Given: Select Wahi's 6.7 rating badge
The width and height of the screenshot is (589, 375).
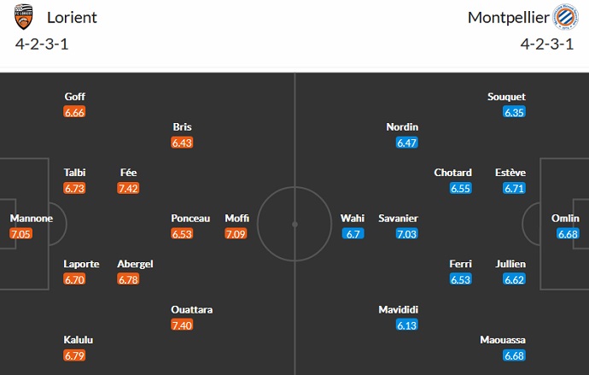Looking at the screenshot, I should click(x=353, y=233).
